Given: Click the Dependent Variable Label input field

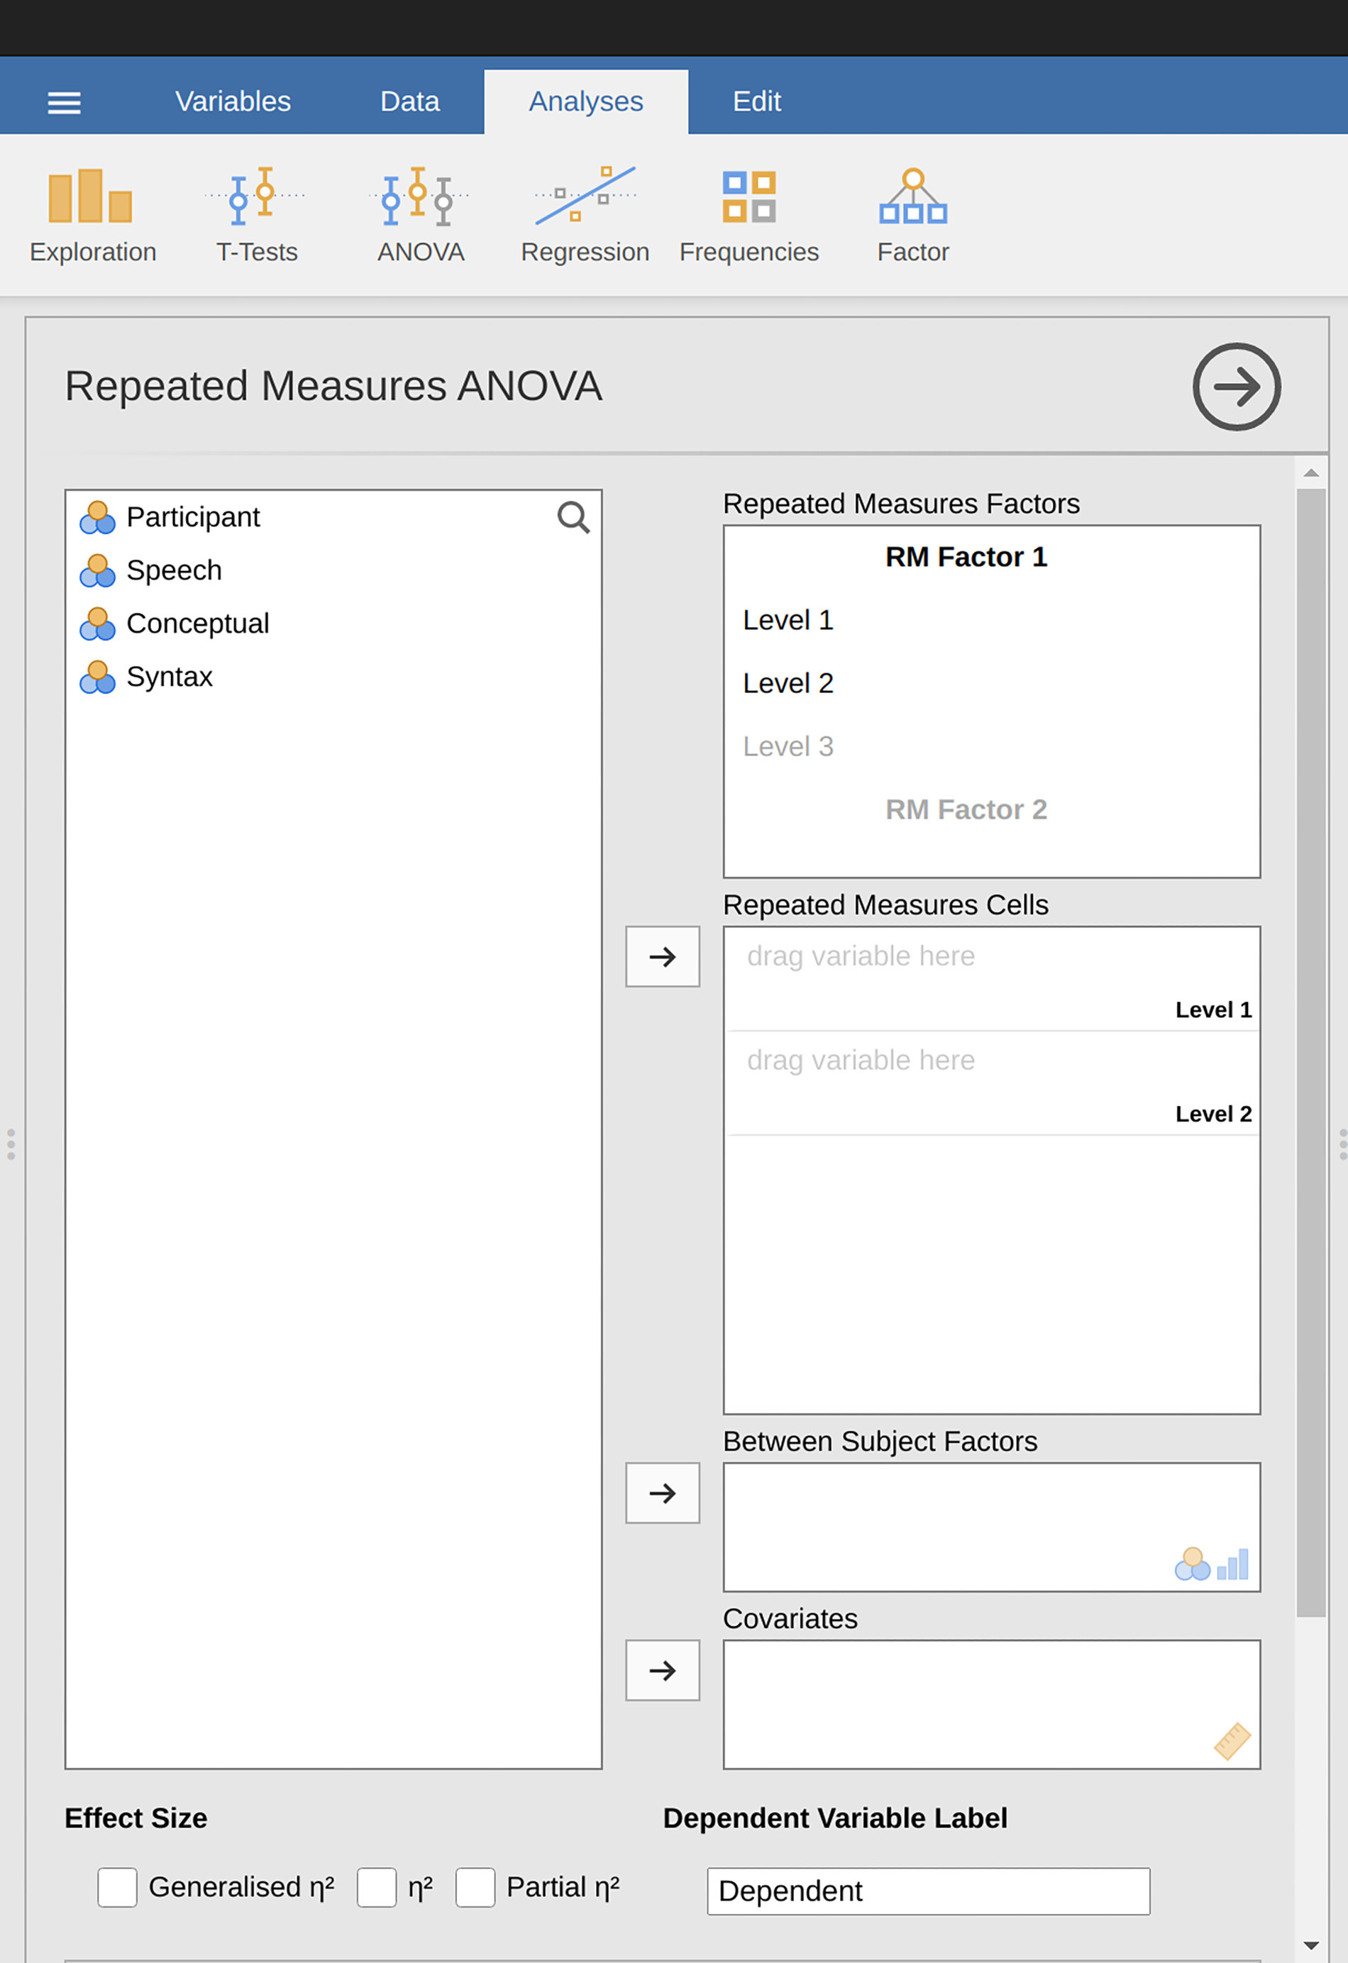Looking at the screenshot, I should point(928,1891).
